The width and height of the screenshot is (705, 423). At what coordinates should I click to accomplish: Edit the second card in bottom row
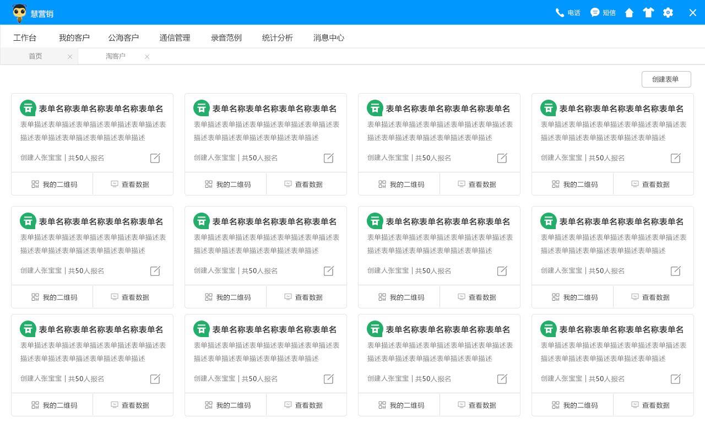point(329,379)
